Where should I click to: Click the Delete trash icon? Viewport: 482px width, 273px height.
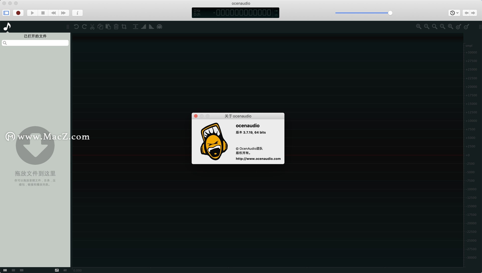coord(116,27)
